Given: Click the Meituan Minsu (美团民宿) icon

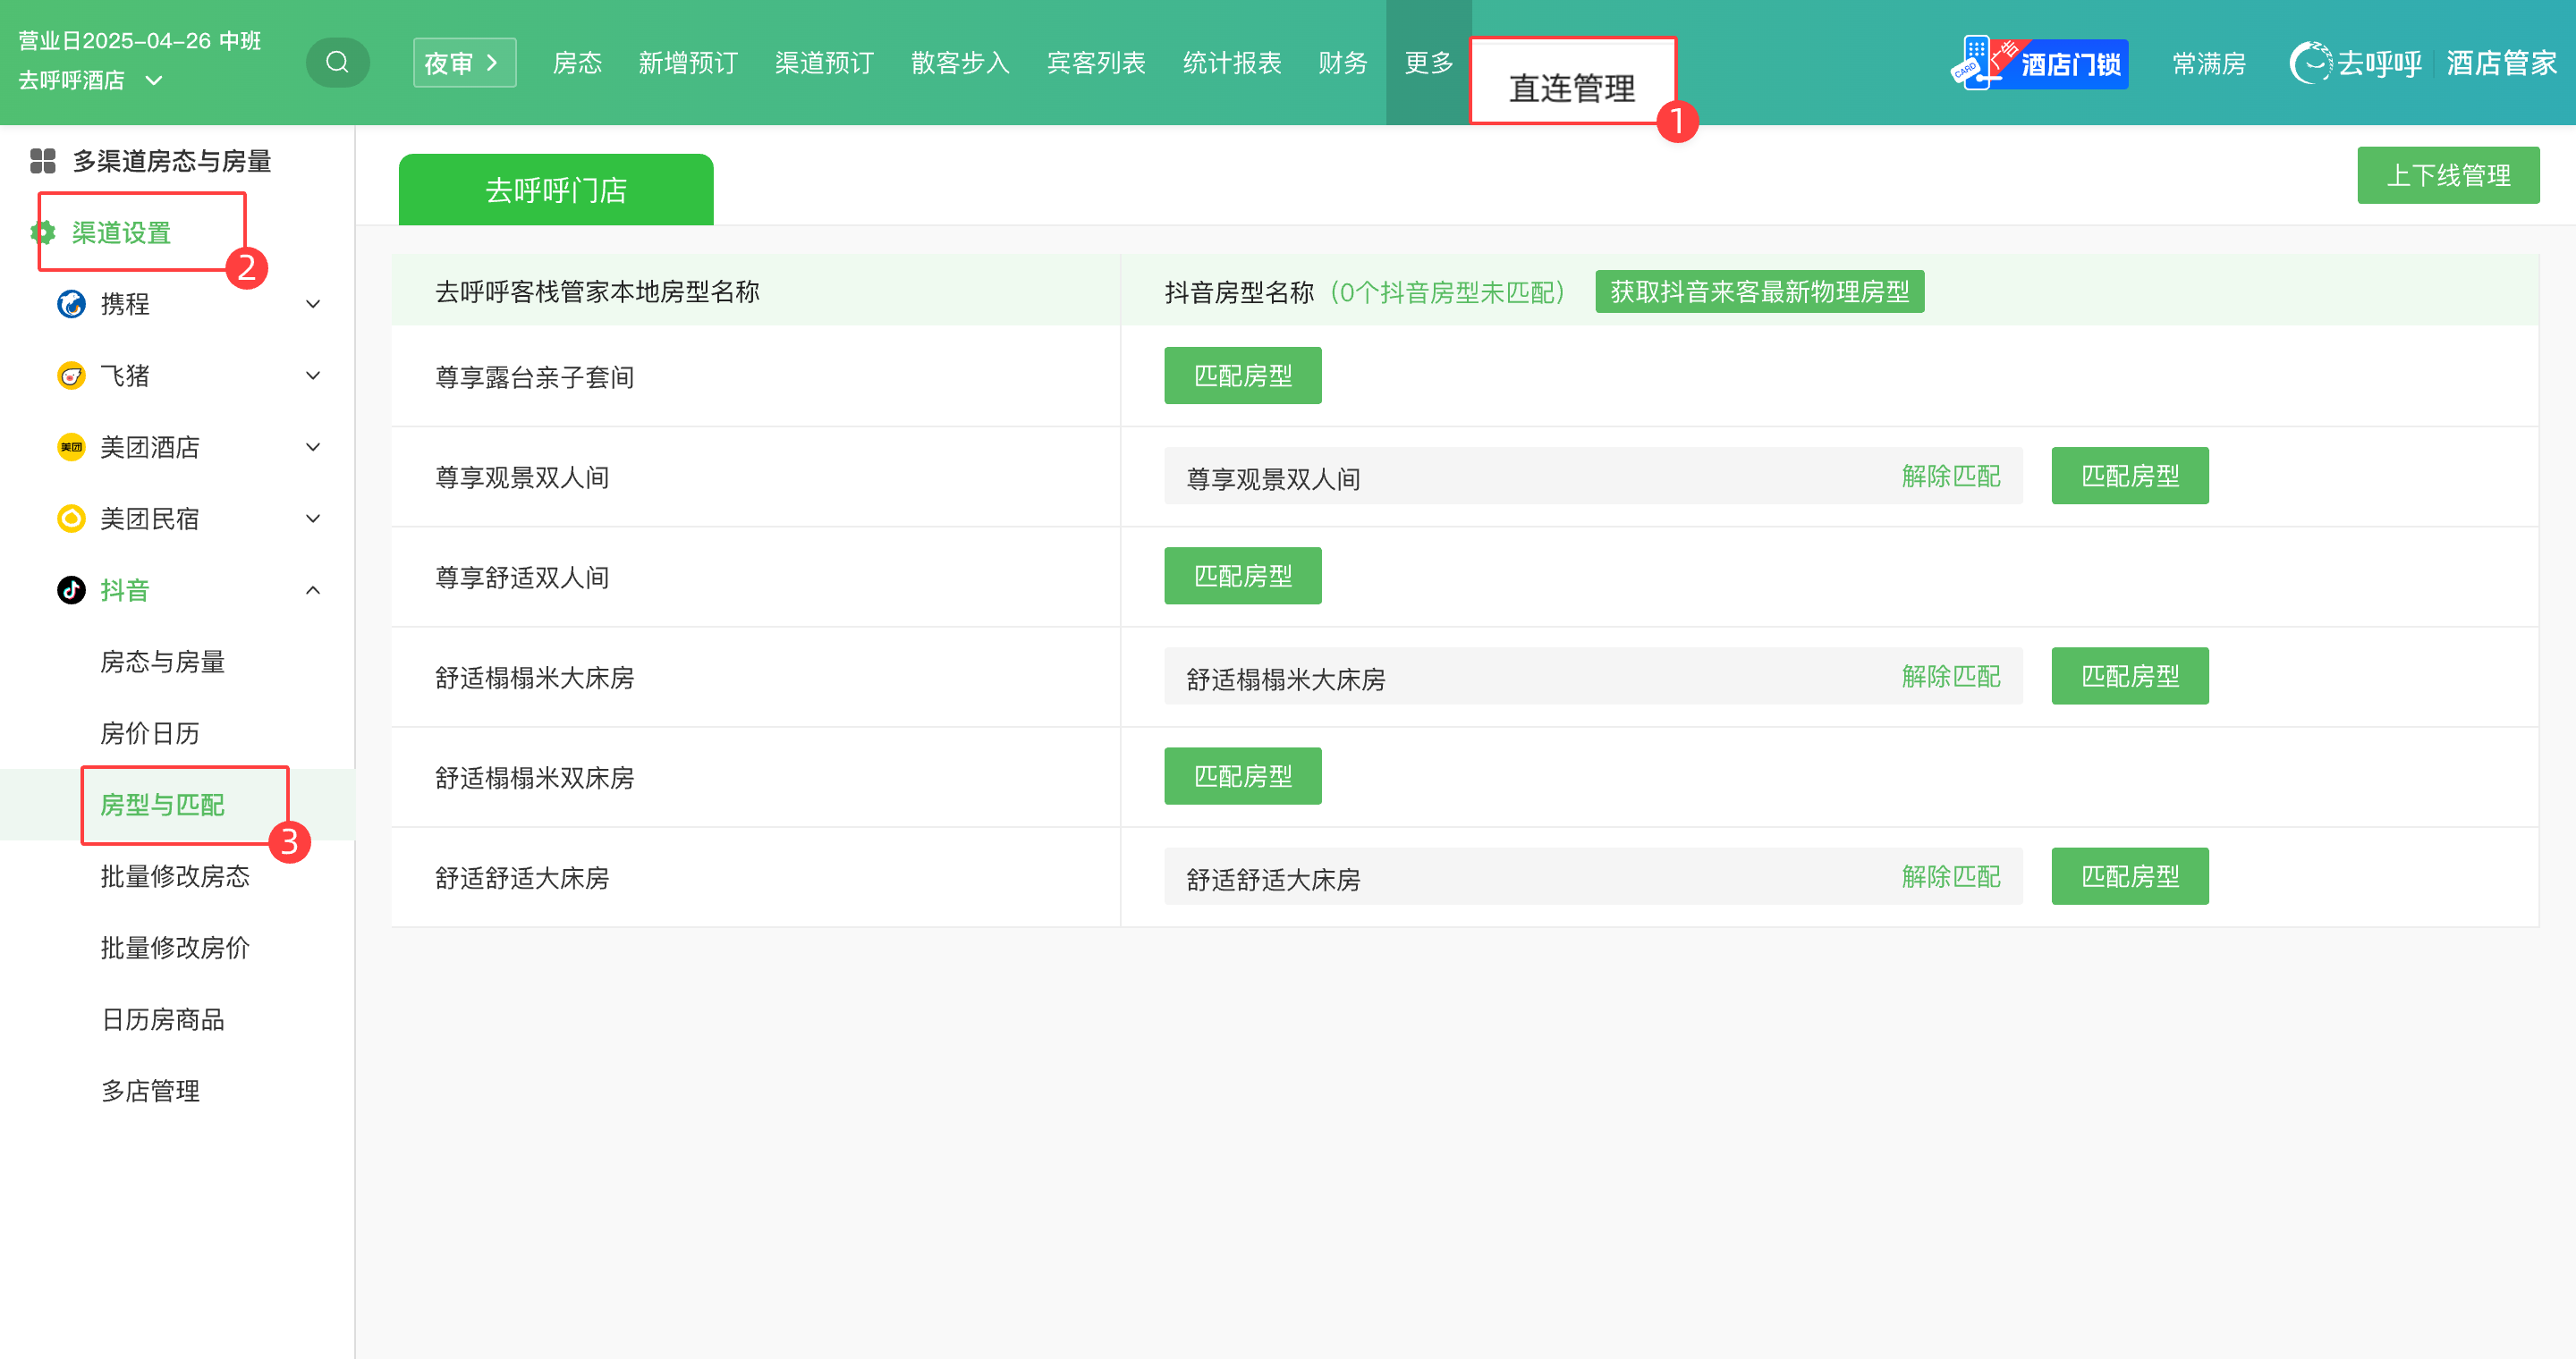Looking at the screenshot, I should [71, 519].
